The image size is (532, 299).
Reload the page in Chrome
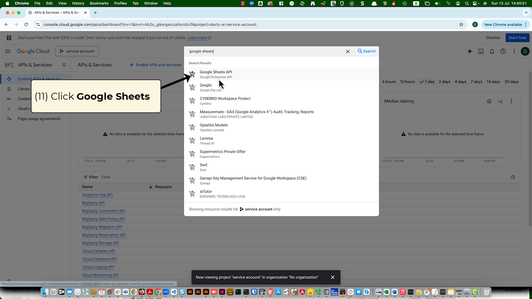pyautogui.click(x=26, y=24)
